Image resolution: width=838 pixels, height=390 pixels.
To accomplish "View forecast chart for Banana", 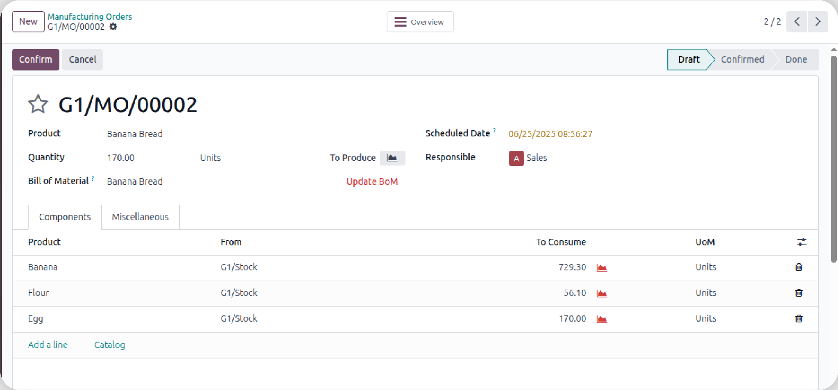I will tap(601, 268).
